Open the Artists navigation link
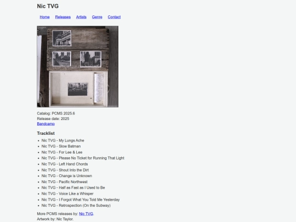296x222 pixels. [81, 17]
